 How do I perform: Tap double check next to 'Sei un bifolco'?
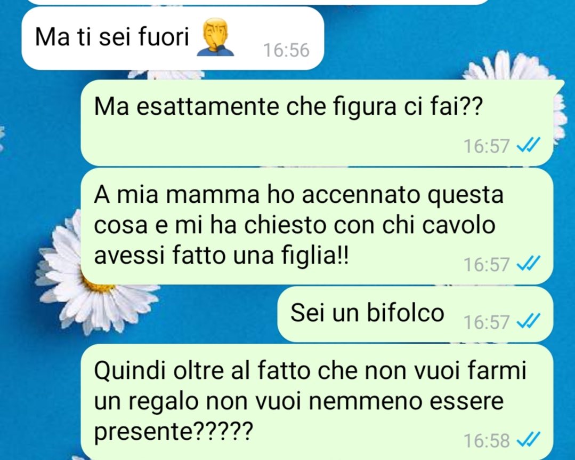pyautogui.click(x=528, y=321)
